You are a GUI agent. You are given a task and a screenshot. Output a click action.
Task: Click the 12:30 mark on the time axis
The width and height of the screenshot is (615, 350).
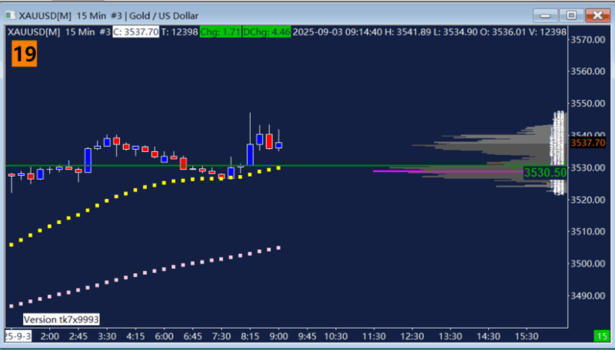[x=414, y=336]
